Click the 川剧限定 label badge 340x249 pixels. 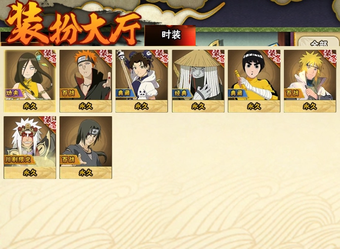point(19,160)
